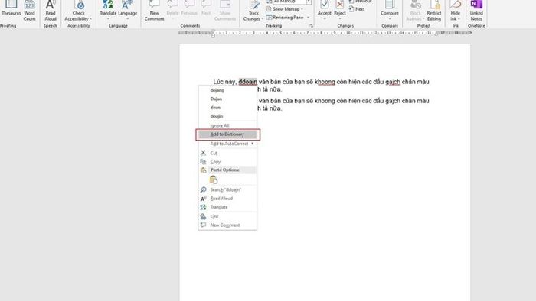Image resolution: width=536 pixels, height=301 pixels.
Task: Insert a New Comment from the ribbon
Action: [x=154, y=11]
